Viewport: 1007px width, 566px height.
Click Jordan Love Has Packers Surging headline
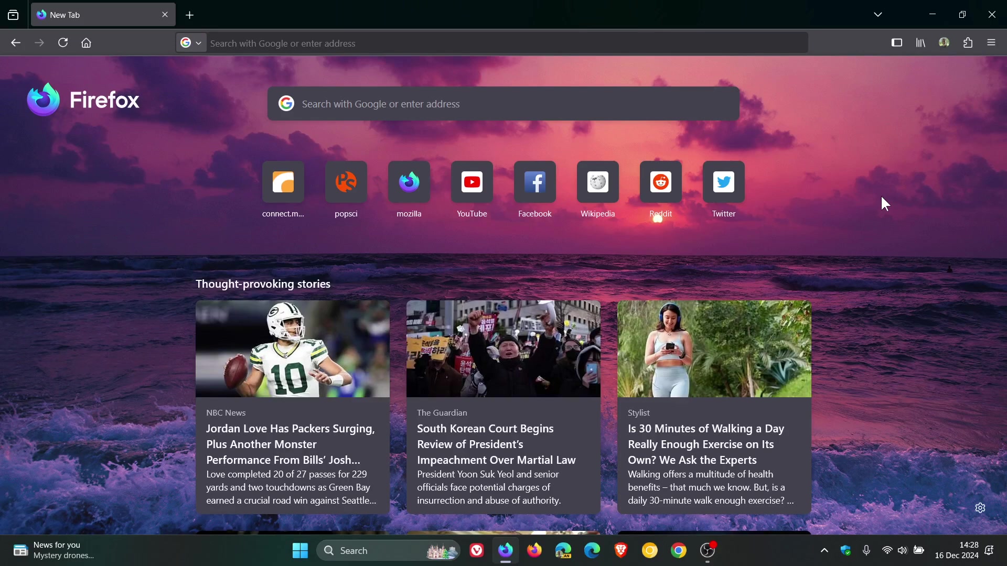[x=291, y=444]
